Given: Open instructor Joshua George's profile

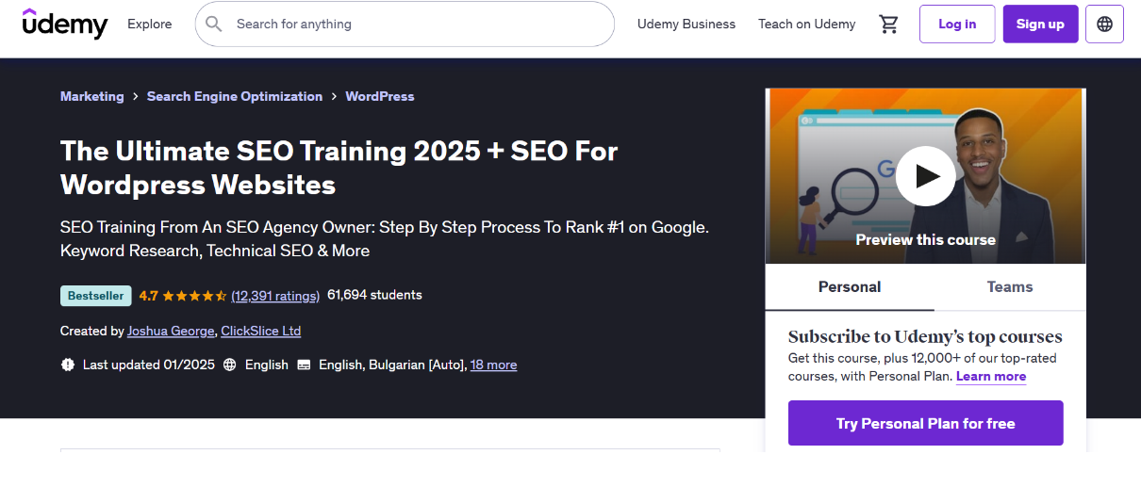Looking at the screenshot, I should (x=173, y=331).
